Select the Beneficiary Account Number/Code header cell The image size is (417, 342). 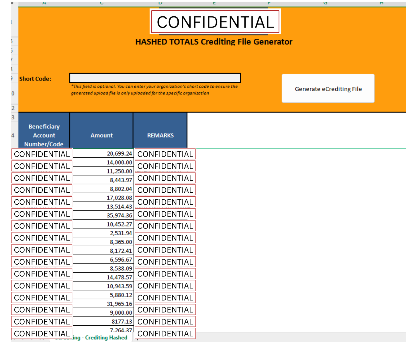pyautogui.click(x=44, y=130)
